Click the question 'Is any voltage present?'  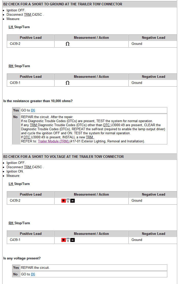[22, 258]
